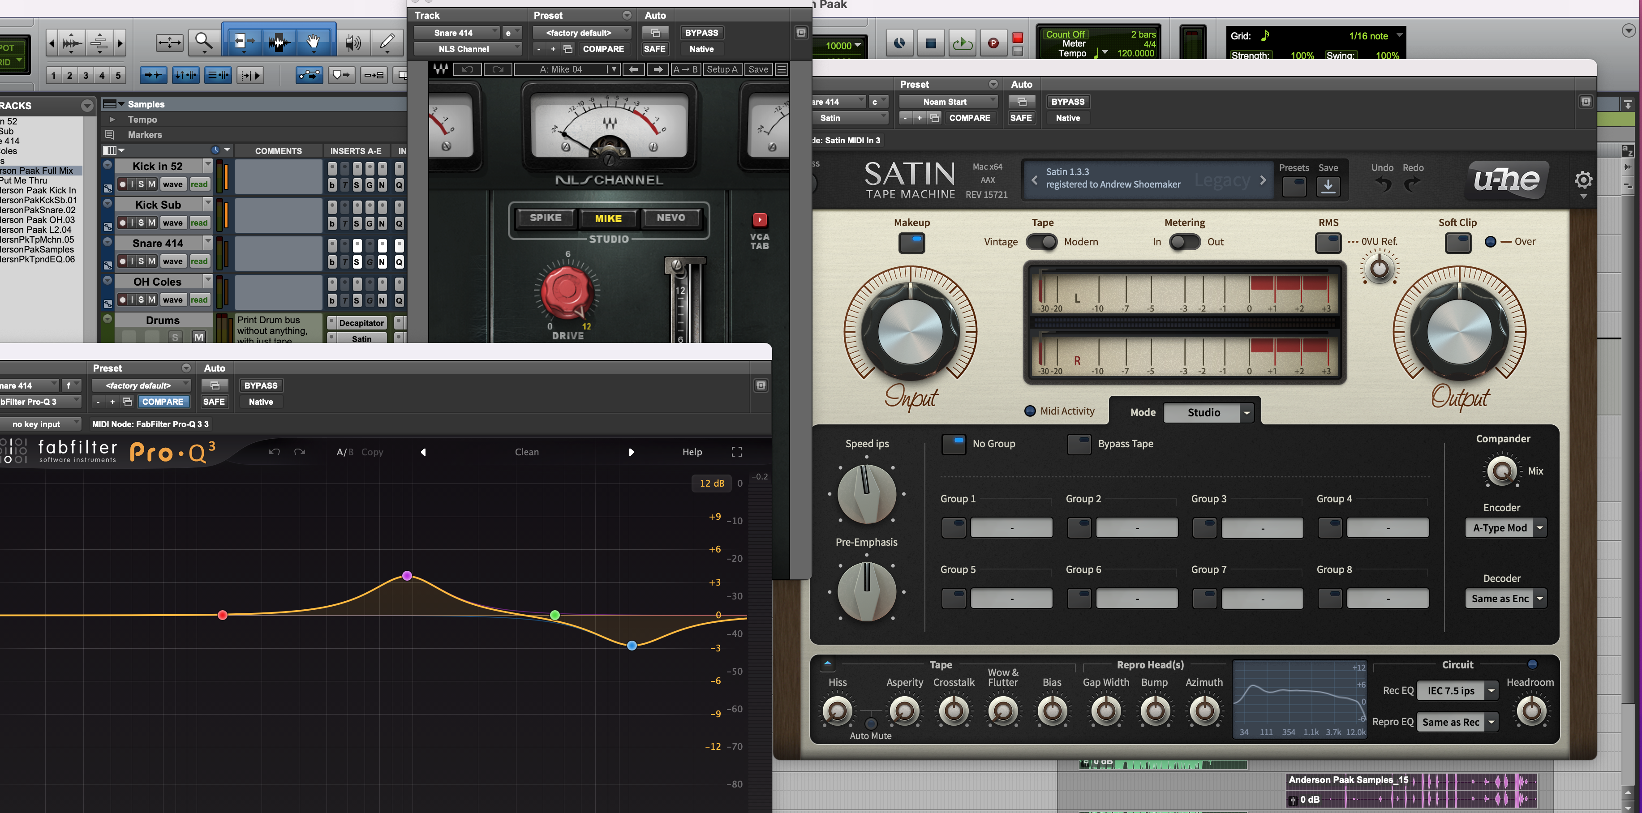1642x813 pixels.
Task: Click the Satin Undo arrow
Action: coord(1383,184)
